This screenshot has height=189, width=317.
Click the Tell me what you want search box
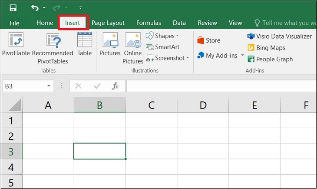[x=285, y=23]
